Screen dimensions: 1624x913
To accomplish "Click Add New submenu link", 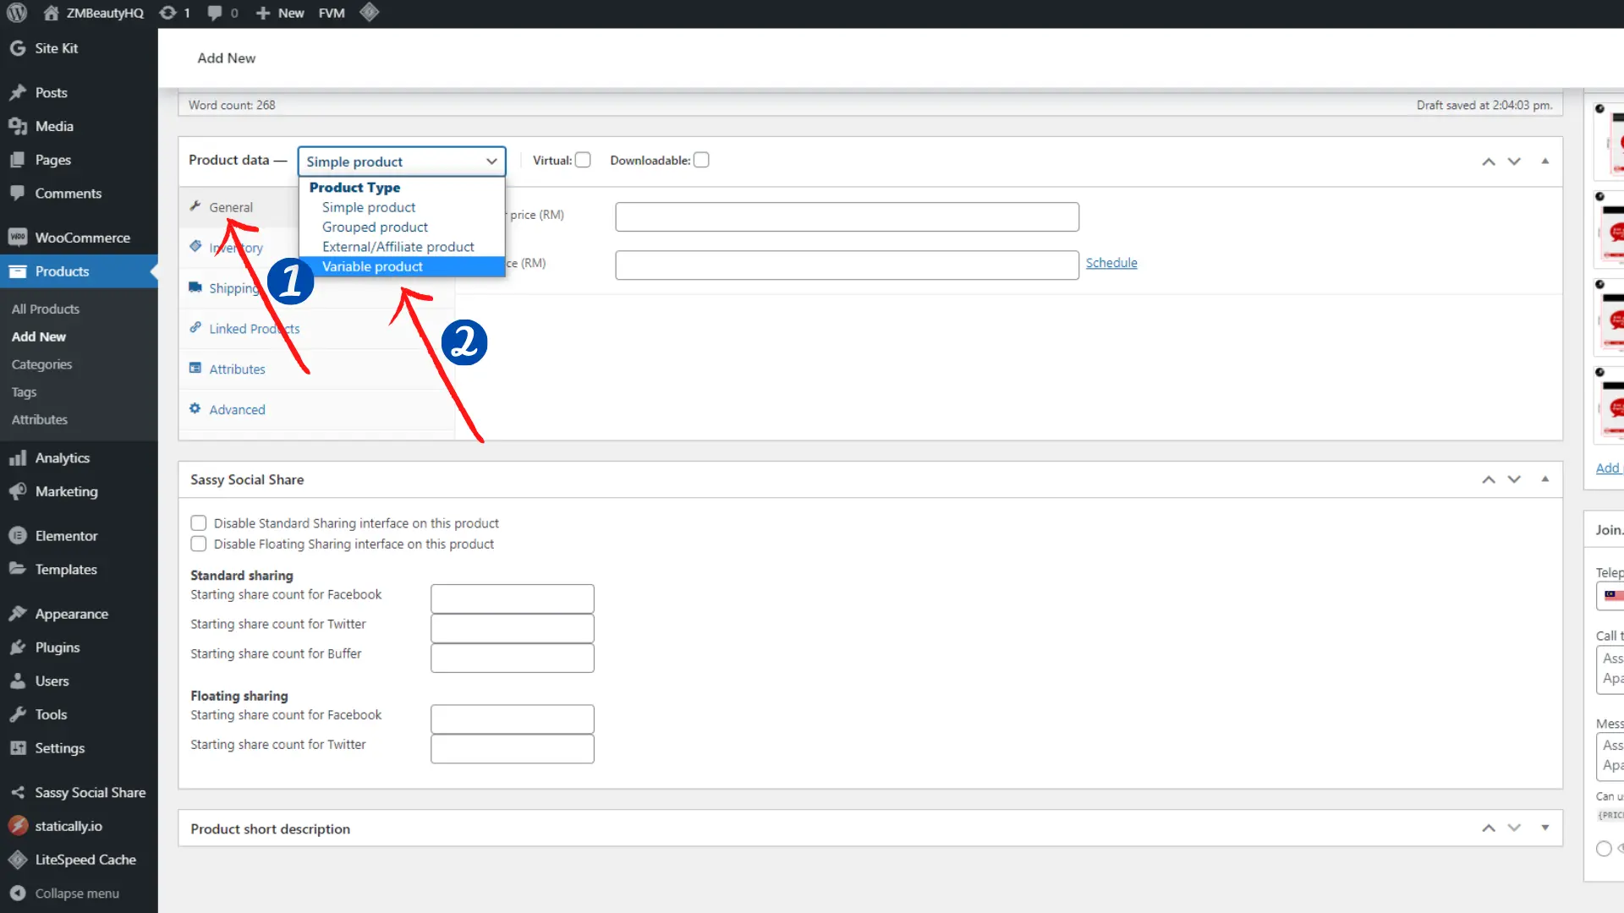I will pos(39,336).
